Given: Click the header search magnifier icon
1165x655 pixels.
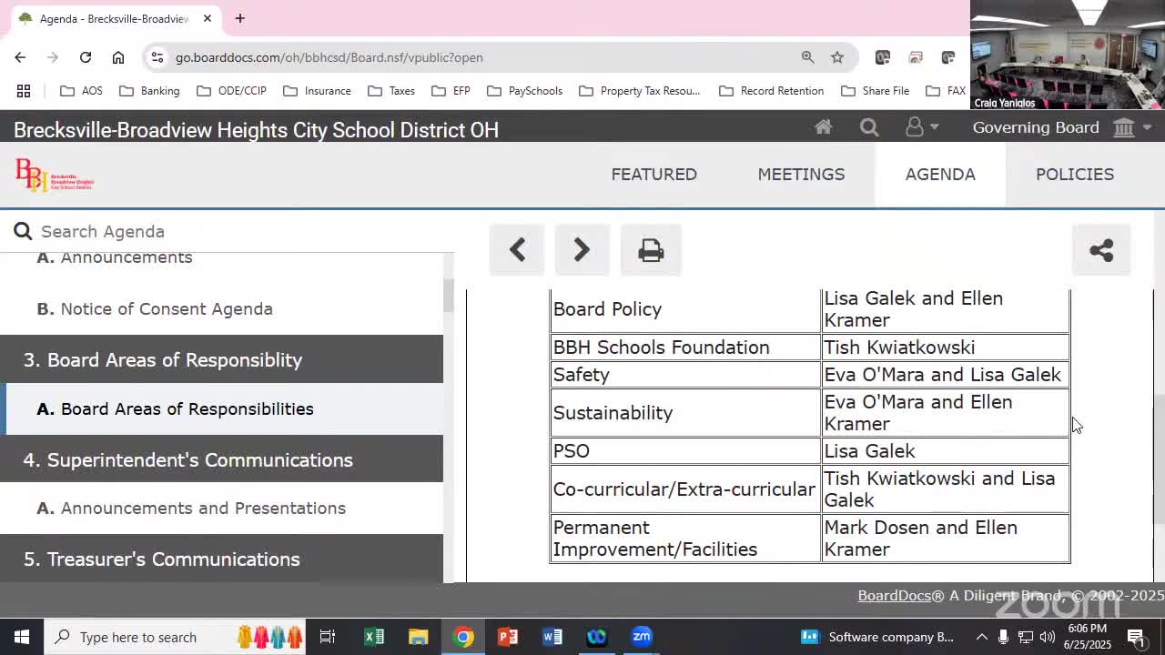Looking at the screenshot, I should (x=869, y=127).
